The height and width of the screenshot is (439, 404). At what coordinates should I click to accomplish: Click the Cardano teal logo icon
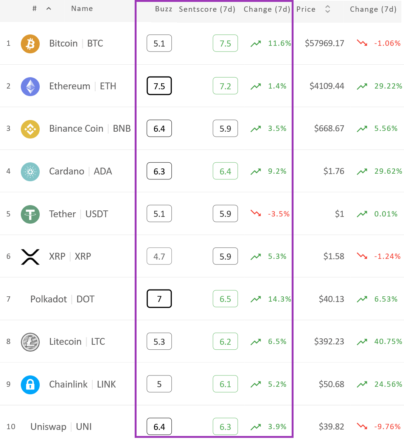click(30, 171)
